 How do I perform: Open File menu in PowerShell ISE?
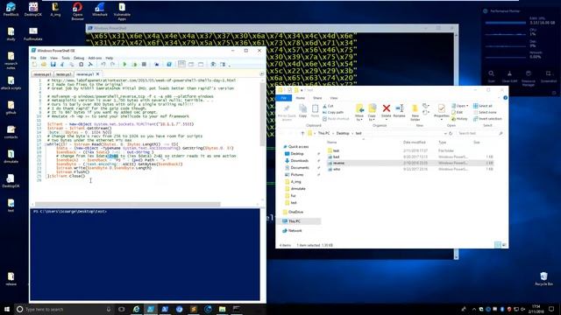(x=33, y=58)
